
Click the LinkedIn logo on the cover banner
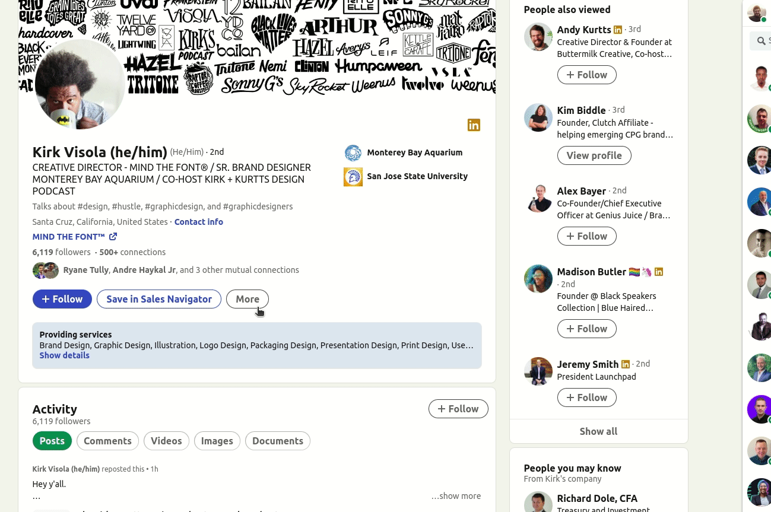pyautogui.click(x=474, y=125)
